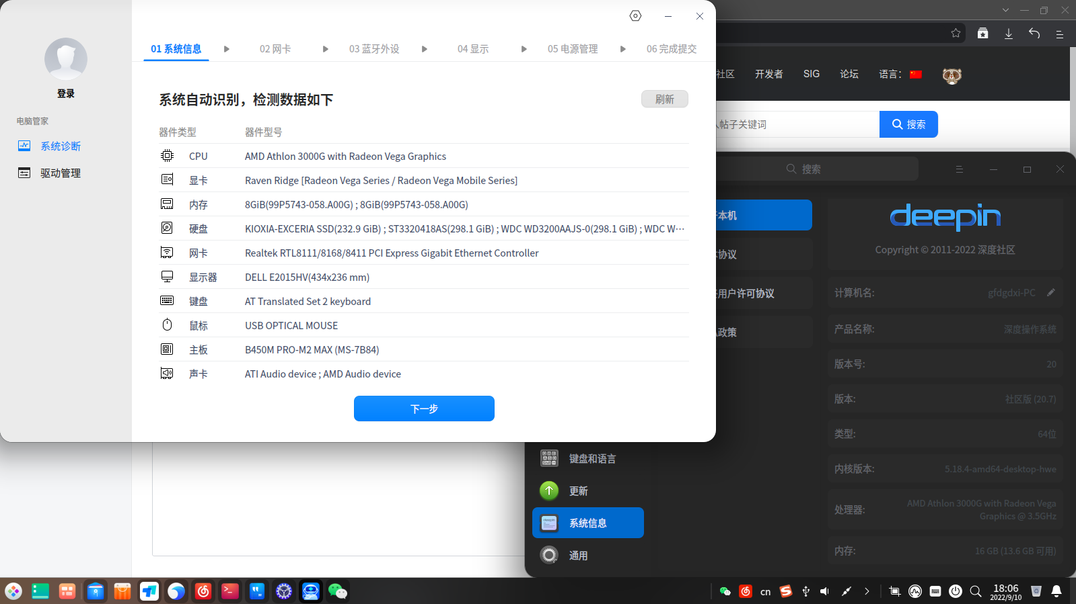Open settings hexagon icon in diagnosis window
Viewport: 1076px width, 604px height.
(635, 15)
